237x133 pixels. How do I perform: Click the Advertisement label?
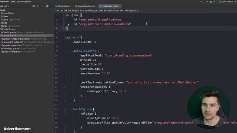pyautogui.click(x=17, y=129)
